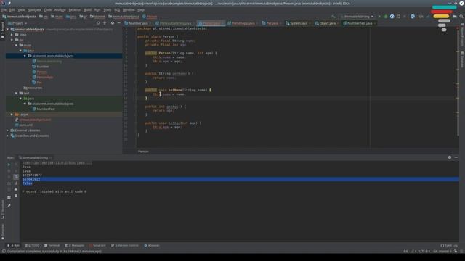The image size is (465, 261).
Task: Switch to Pet.java editor tab
Action: (x=272, y=23)
